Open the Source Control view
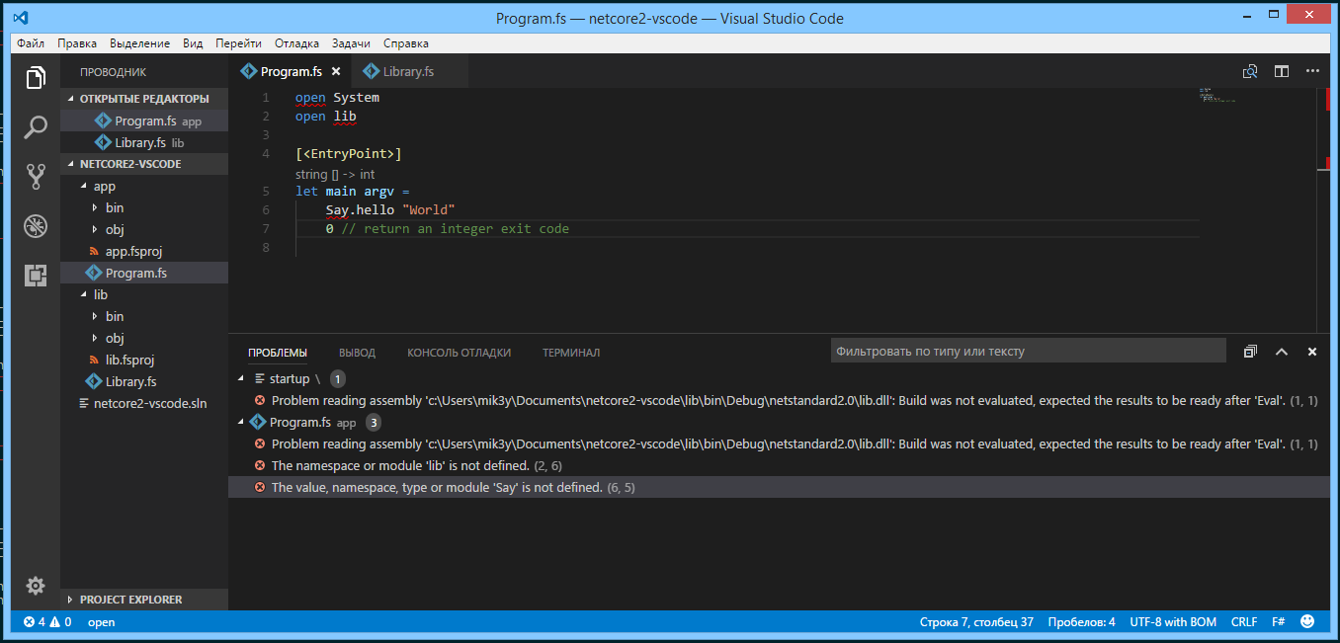Screen dimensions: 1340x643 (x=36, y=177)
